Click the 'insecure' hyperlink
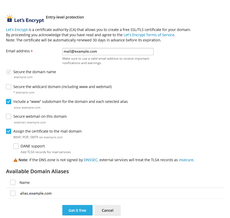The height and width of the screenshot is (218, 230). (x=186, y=160)
